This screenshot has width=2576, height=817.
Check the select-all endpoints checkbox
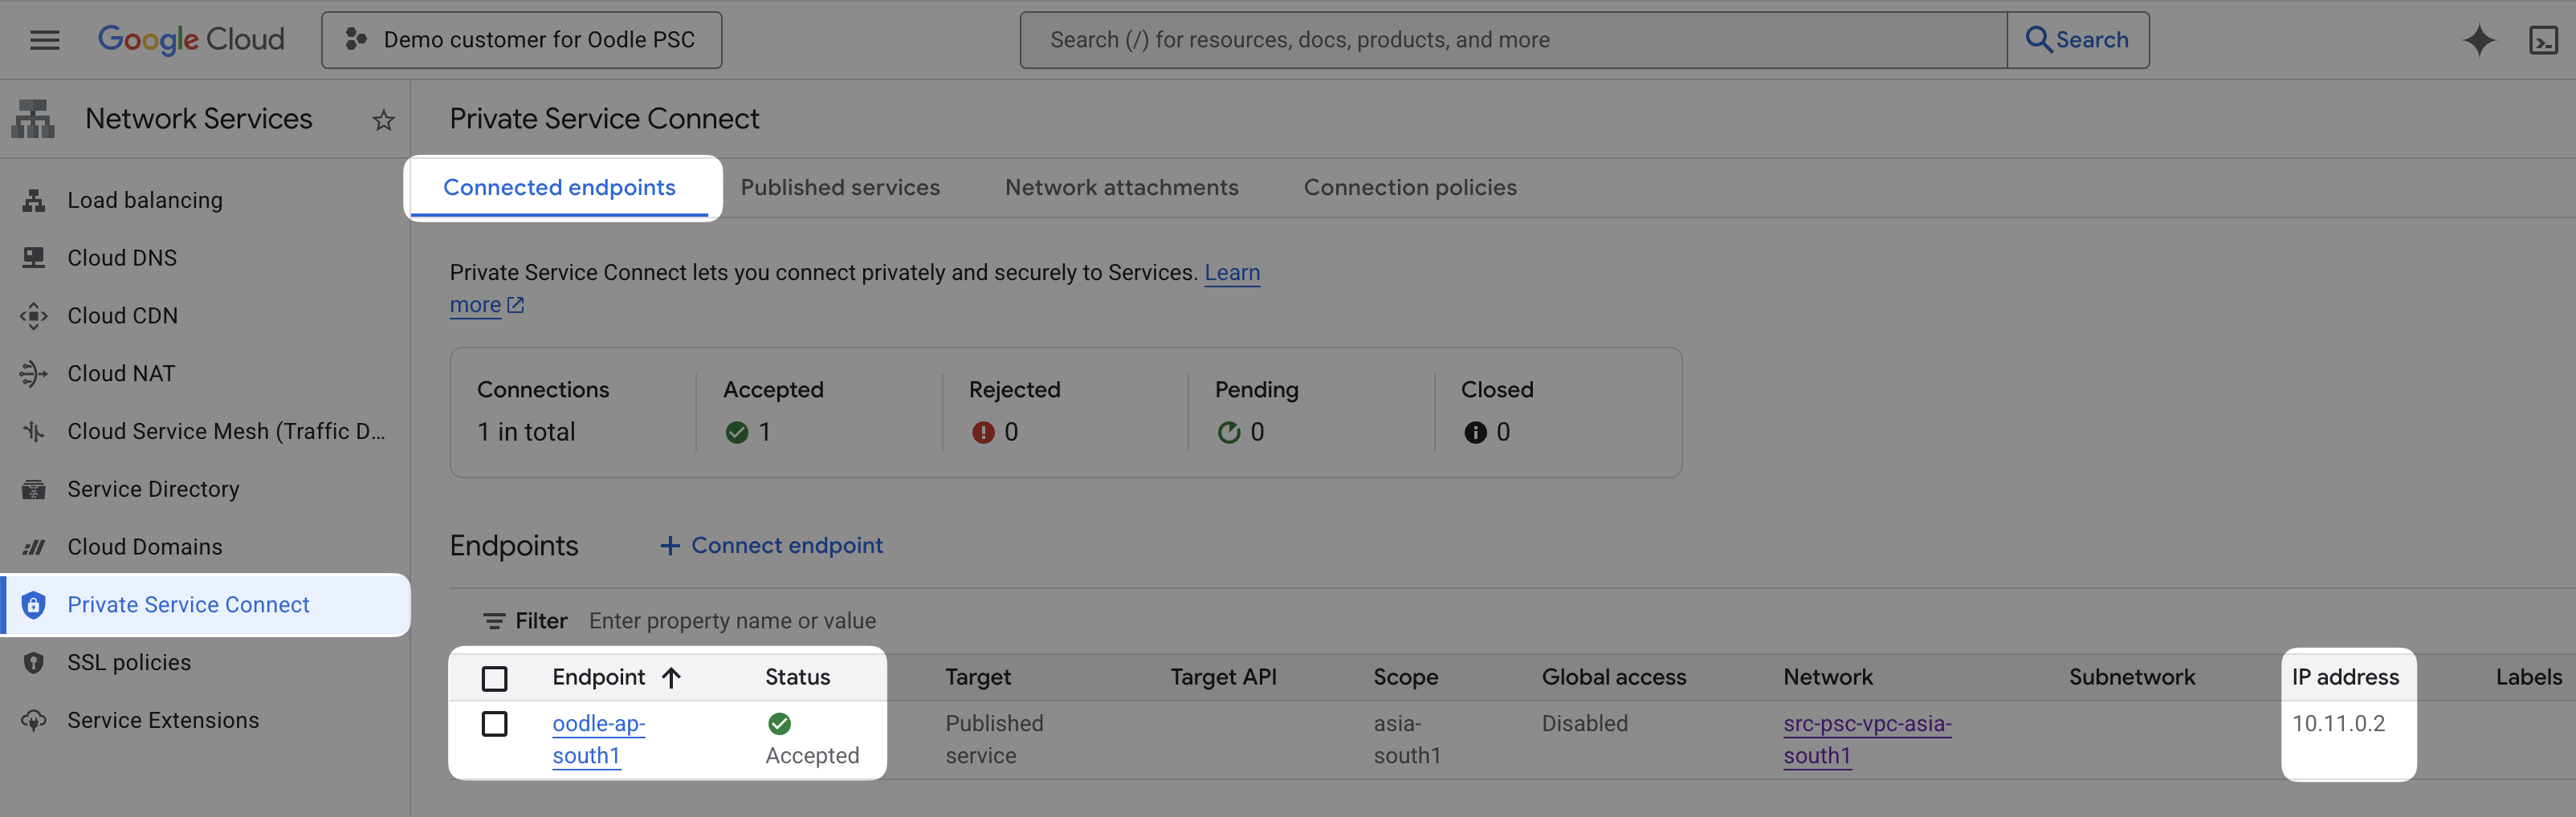pyautogui.click(x=495, y=677)
